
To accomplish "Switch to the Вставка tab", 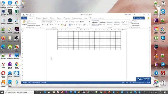I will (x=38, y=18).
